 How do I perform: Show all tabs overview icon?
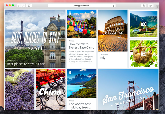tap(151, 6)
